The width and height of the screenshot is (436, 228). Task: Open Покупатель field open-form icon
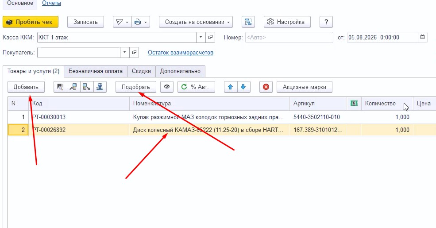pos(134,52)
